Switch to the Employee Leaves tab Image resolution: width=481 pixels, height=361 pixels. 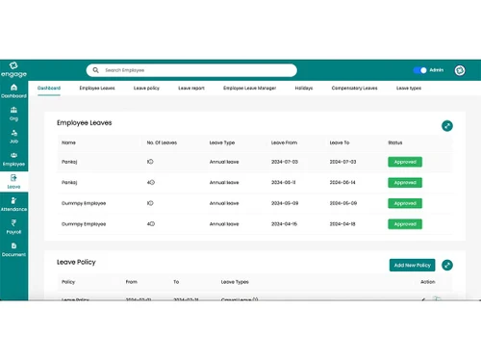click(x=97, y=88)
